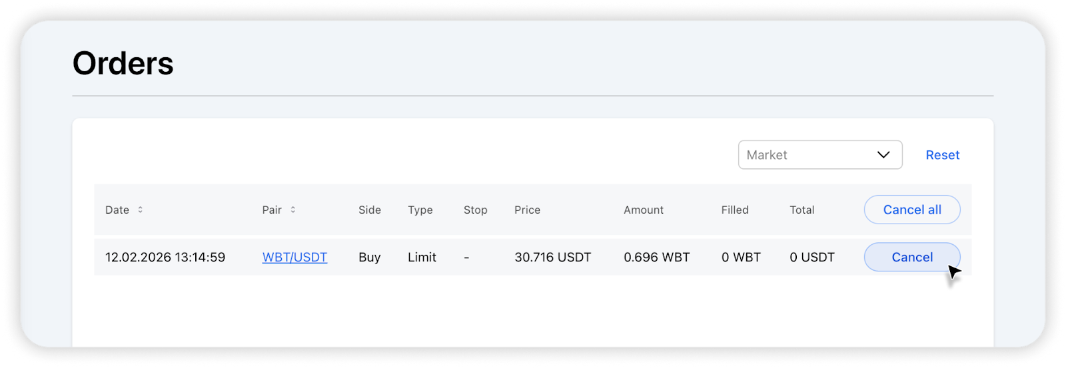
Task: Click the Pair column header label
Action: [x=272, y=210]
